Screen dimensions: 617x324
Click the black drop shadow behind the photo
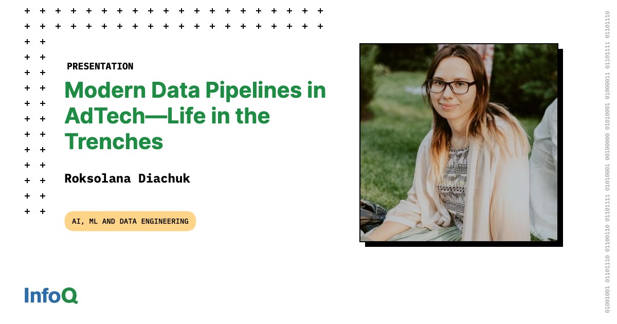pos(560,148)
